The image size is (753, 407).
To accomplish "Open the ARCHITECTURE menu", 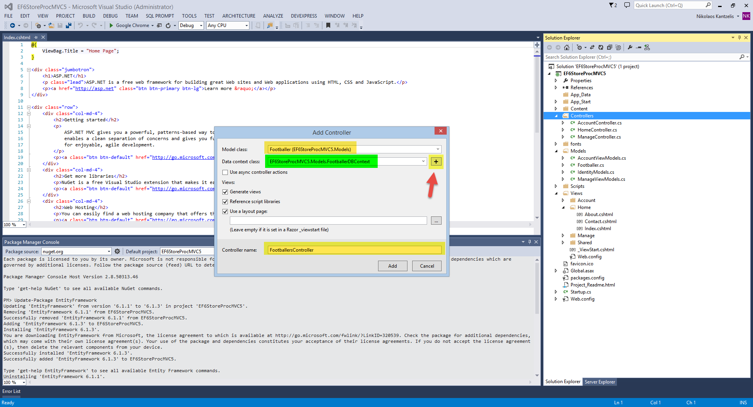I will pos(239,16).
